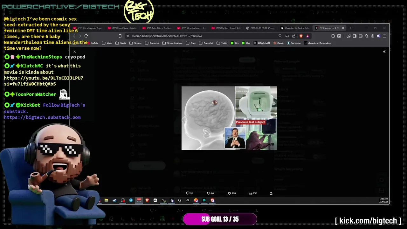Image resolution: width=407 pixels, height=229 pixels.
Task: Click ToonPornWatcher username in chat
Action: [36, 94]
